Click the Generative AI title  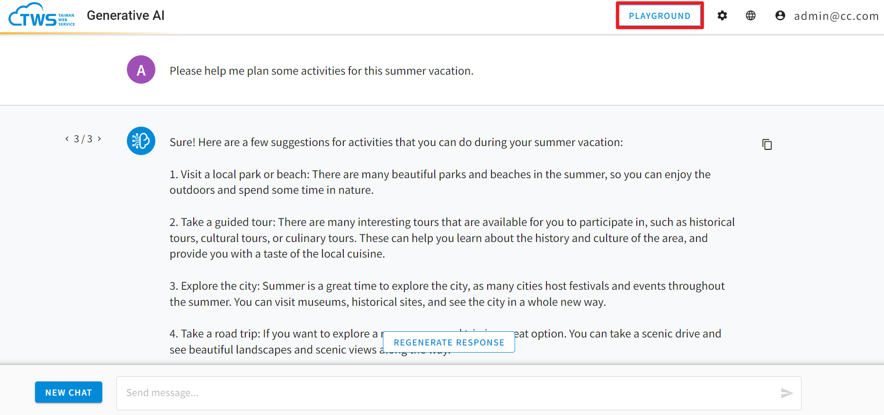click(x=125, y=16)
